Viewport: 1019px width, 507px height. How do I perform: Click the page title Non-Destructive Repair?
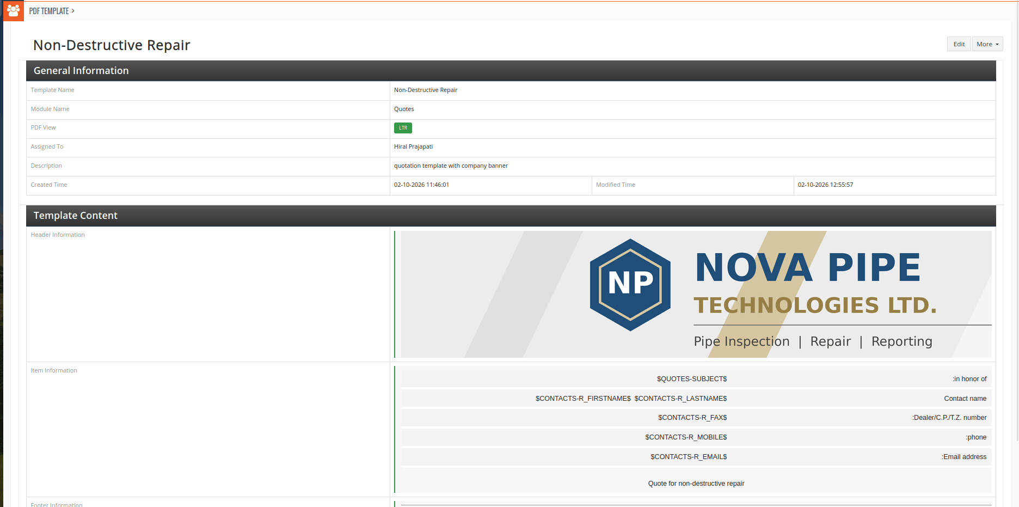(x=112, y=45)
